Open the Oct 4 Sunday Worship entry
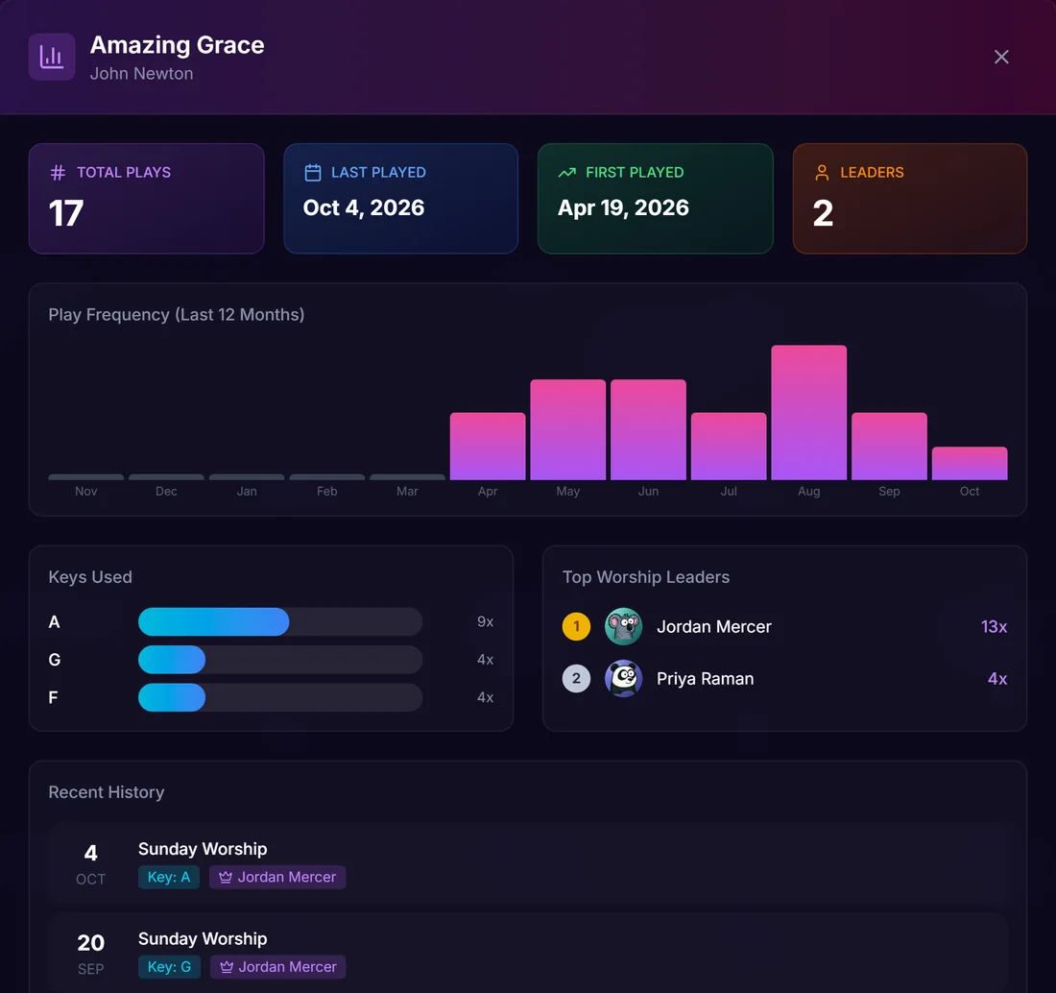This screenshot has height=993, width=1056. pos(528,862)
